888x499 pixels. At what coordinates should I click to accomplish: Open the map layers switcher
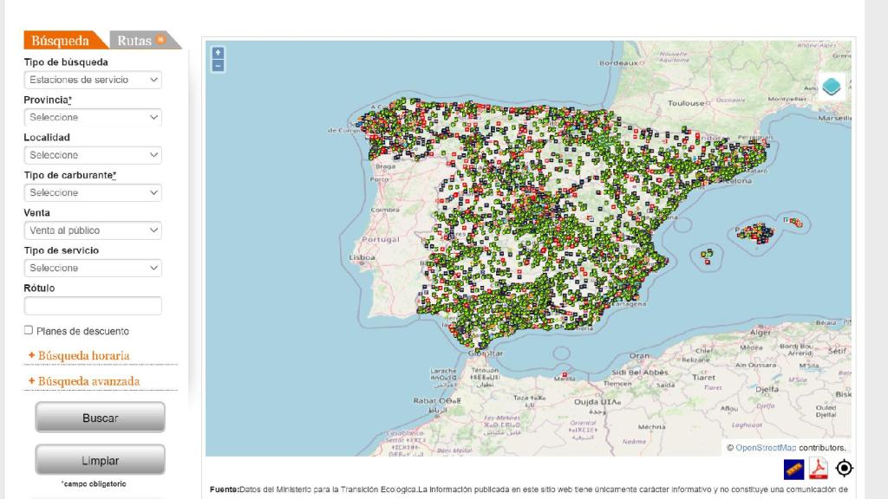pyautogui.click(x=831, y=87)
